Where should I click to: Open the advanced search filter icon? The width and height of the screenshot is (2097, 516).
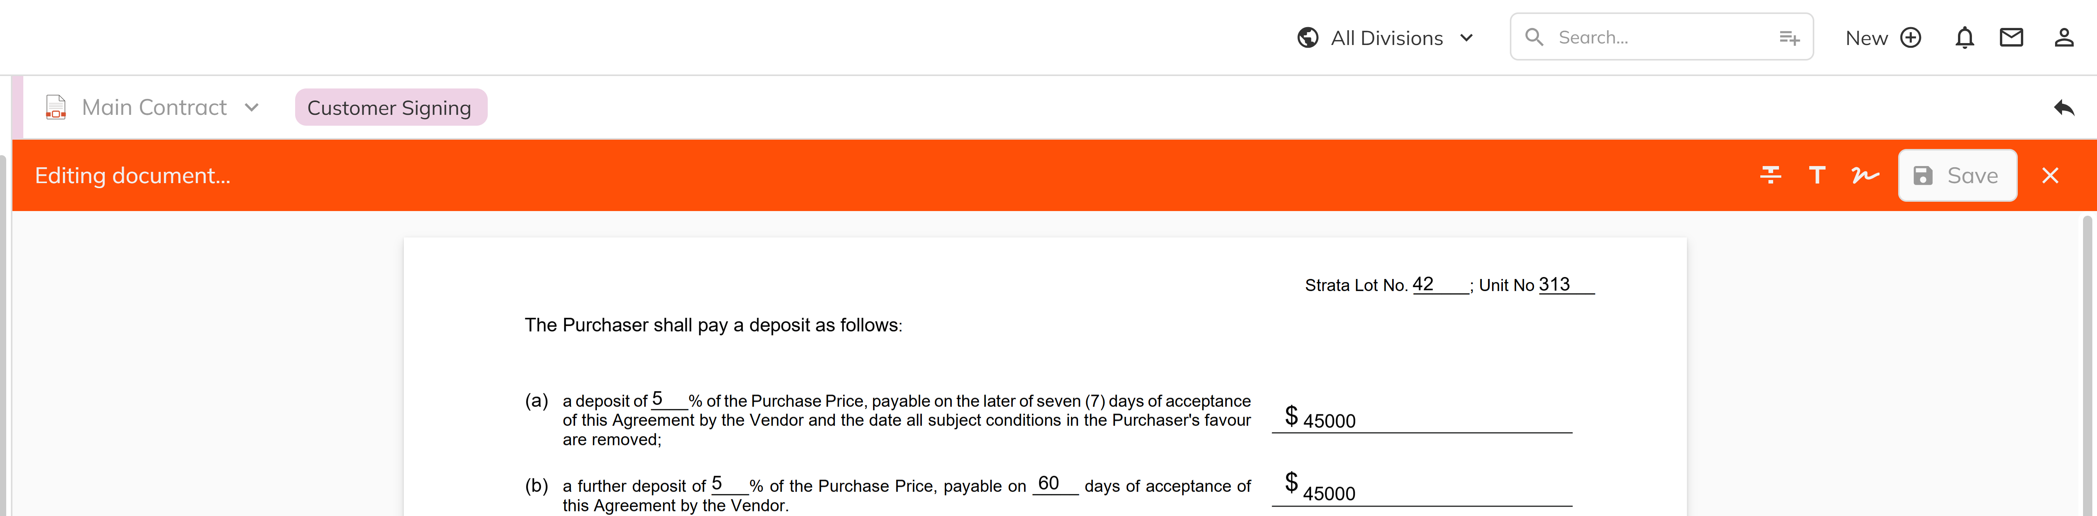click(1789, 37)
